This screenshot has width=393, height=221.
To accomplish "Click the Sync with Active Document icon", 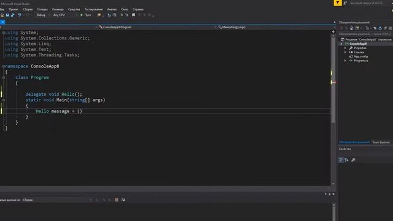I will click(375, 28).
